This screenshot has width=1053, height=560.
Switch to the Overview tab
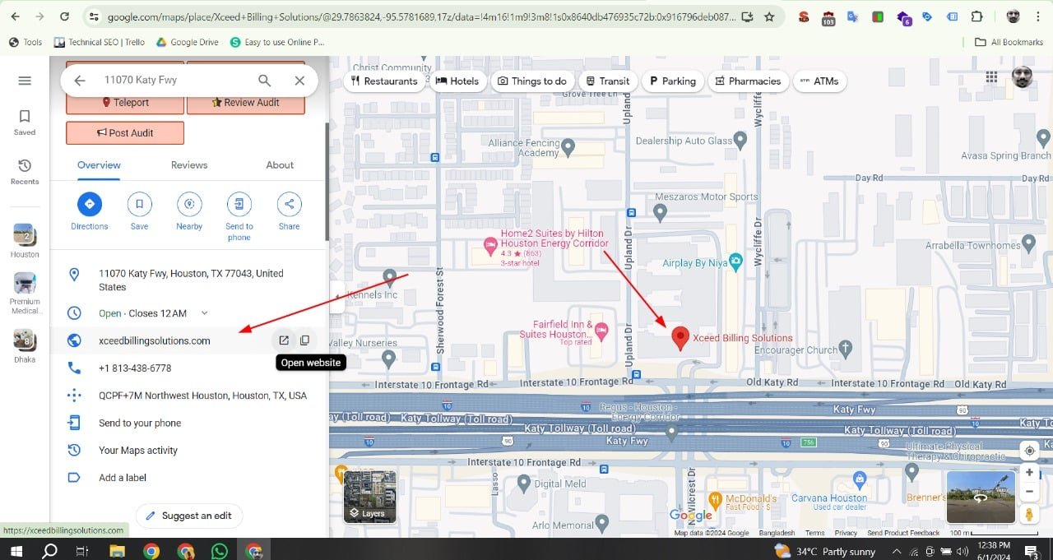tap(99, 165)
